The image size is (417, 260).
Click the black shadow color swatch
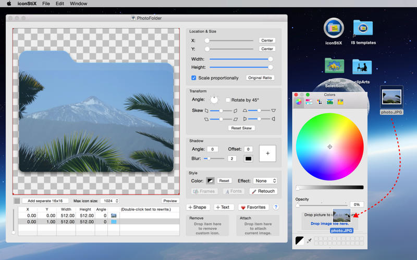tap(248, 158)
